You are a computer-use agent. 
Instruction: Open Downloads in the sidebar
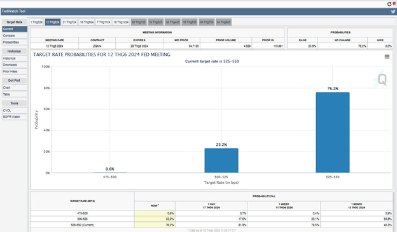(x=15, y=65)
